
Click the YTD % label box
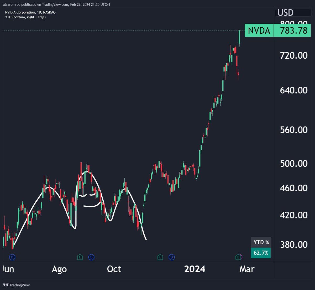(x=261, y=242)
